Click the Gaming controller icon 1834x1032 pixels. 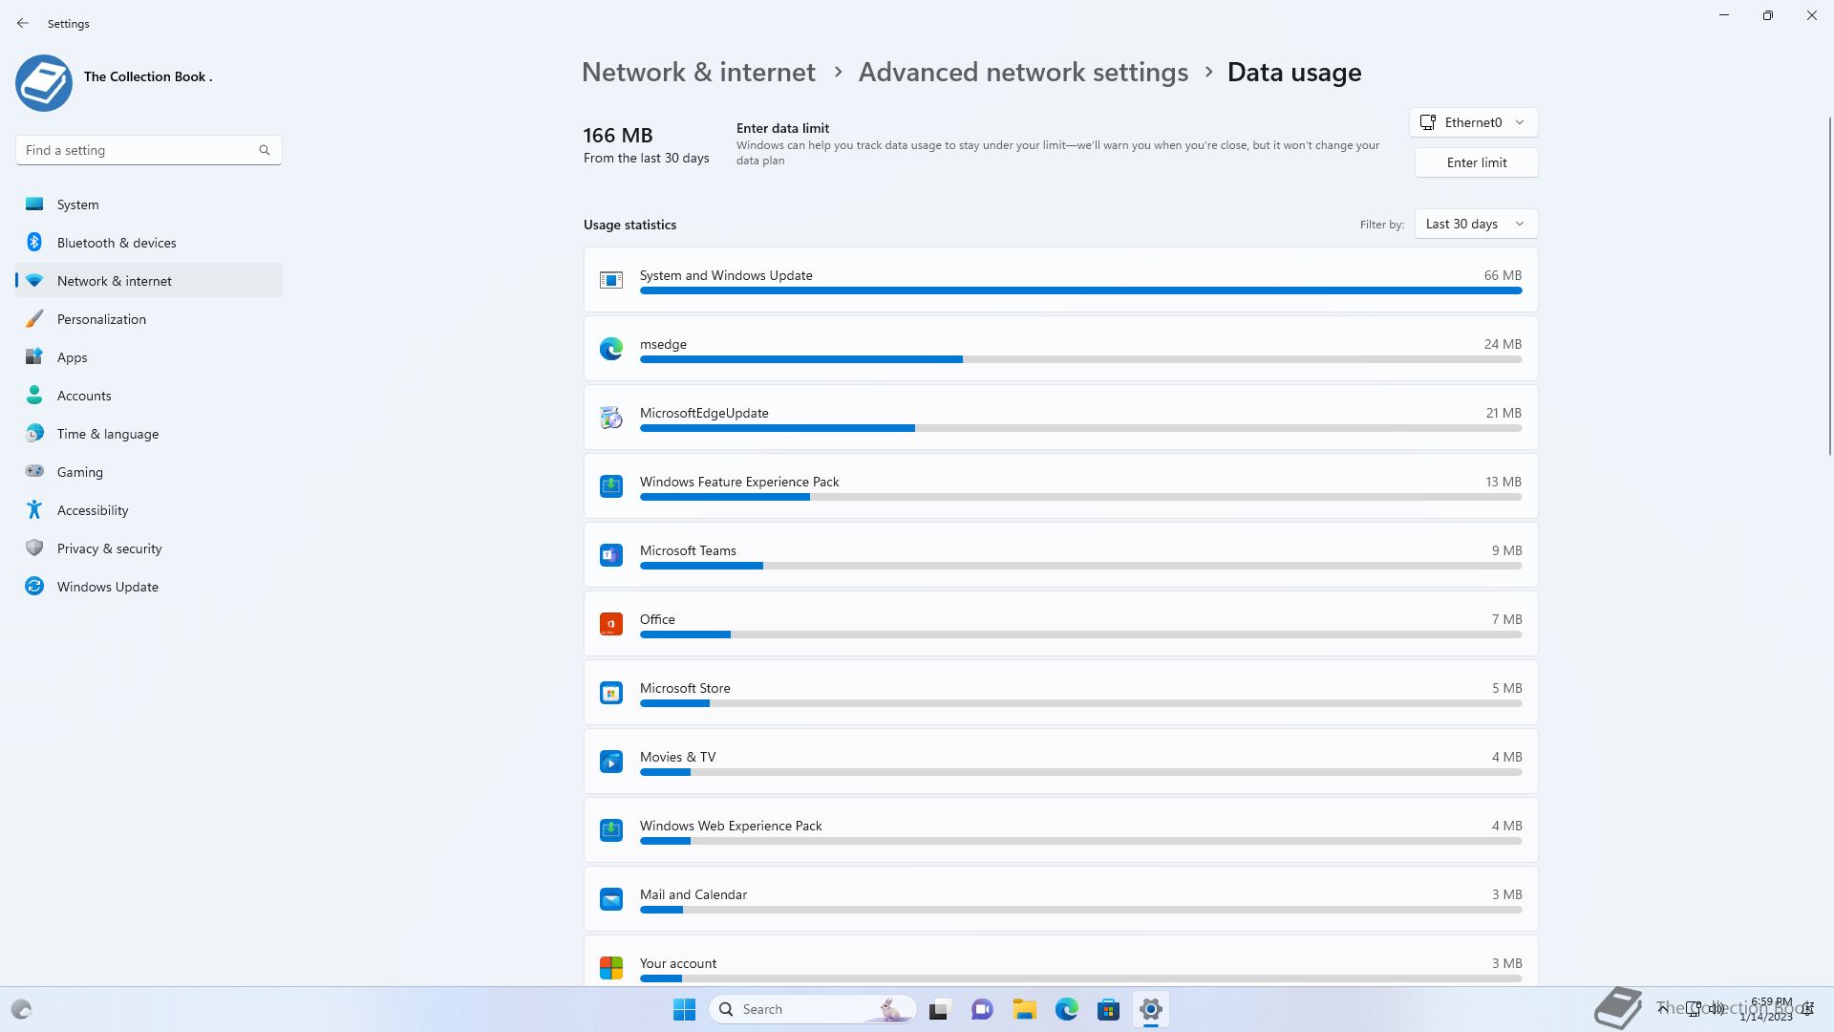pos(34,471)
